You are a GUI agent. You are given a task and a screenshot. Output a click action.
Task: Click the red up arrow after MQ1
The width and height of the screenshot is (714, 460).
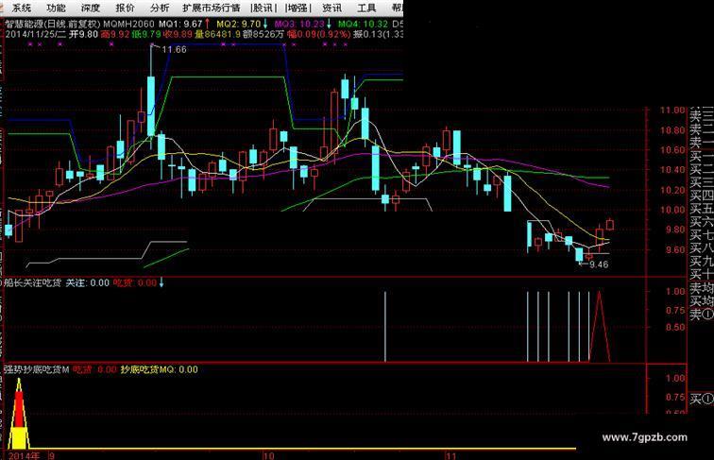tap(207, 24)
